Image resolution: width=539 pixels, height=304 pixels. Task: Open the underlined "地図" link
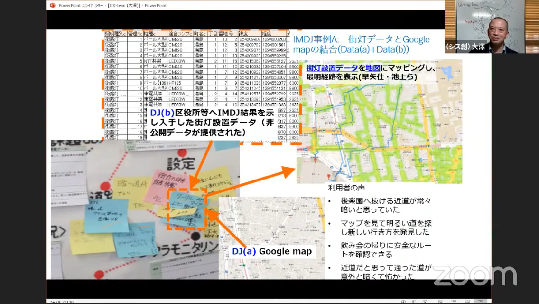pyautogui.click(x=373, y=68)
